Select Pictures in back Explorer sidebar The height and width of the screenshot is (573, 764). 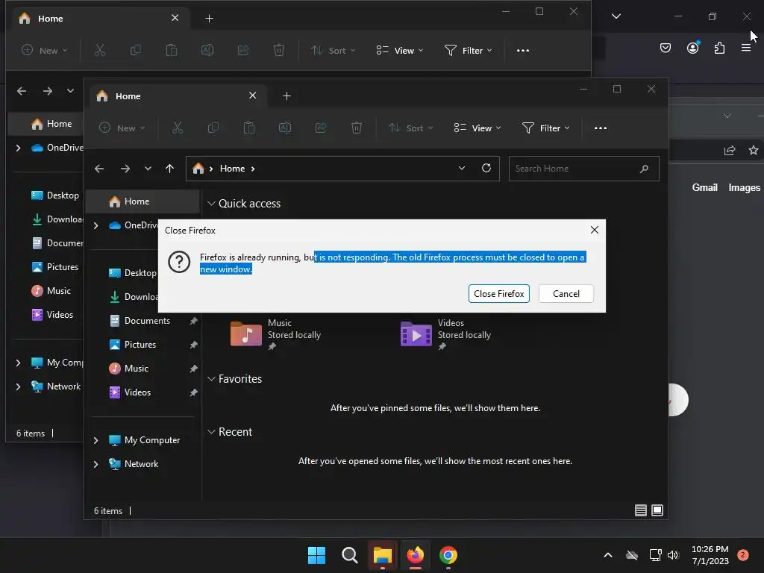55,267
